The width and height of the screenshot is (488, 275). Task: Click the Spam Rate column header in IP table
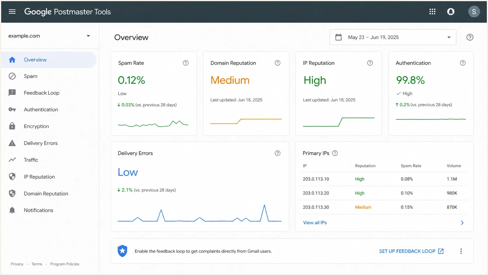click(411, 166)
